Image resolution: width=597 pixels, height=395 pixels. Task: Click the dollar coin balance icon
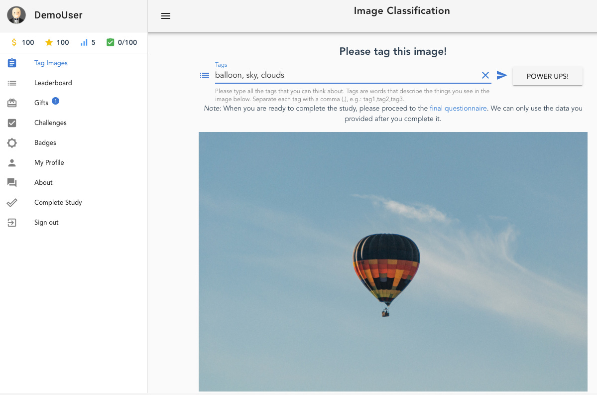pos(14,42)
